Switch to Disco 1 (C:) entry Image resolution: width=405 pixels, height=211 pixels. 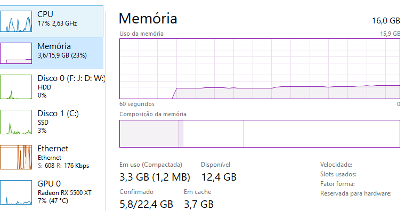(53, 122)
